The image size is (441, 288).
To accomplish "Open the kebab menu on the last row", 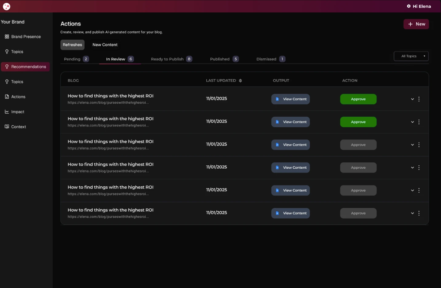I will (419, 213).
